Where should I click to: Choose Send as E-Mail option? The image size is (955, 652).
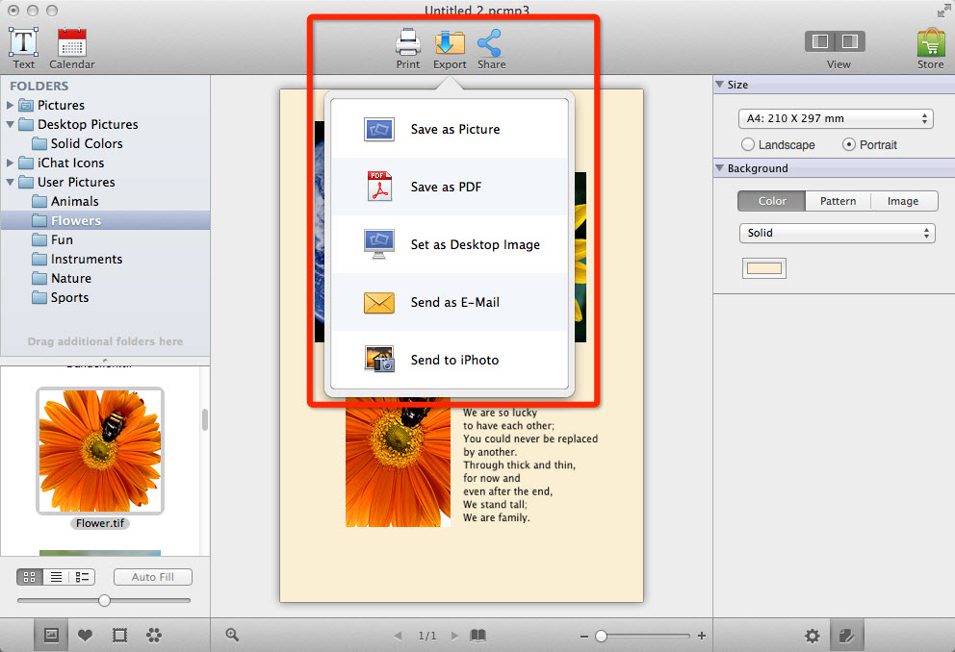pyautogui.click(x=454, y=302)
